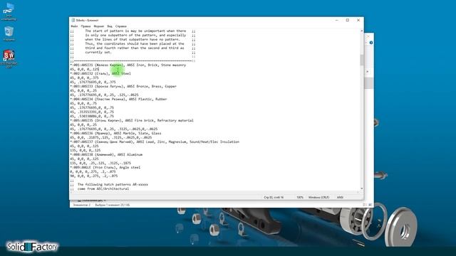
Task: Click the line *:004:ANSI34 Plastic, Rubber
Action: (118, 99)
